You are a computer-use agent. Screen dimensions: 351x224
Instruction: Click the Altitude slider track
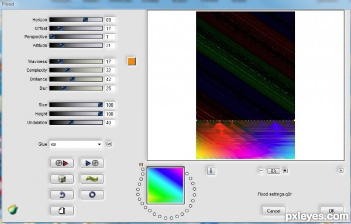[x=76, y=45]
